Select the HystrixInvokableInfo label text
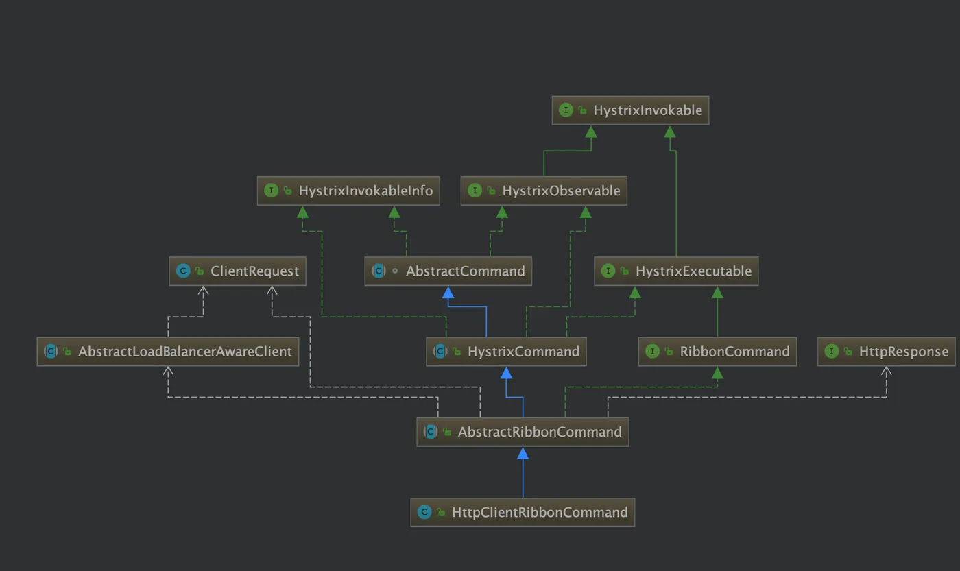This screenshot has height=571, width=960. (x=365, y=191)
